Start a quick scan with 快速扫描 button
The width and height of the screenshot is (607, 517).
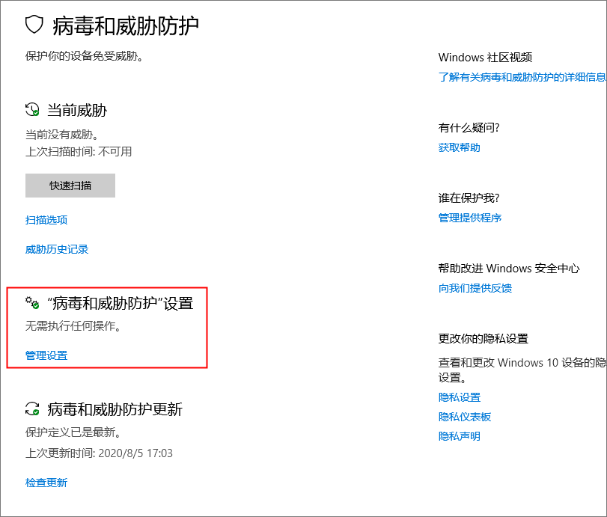pyautogui.click(x=70, y=186)
